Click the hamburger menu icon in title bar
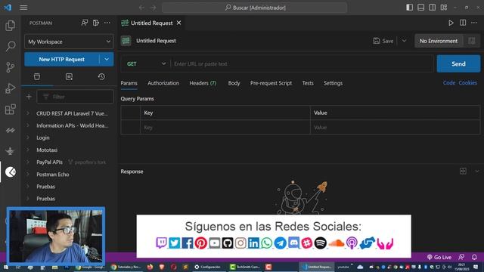Viewport: 484px width, 272px height. 23,8
